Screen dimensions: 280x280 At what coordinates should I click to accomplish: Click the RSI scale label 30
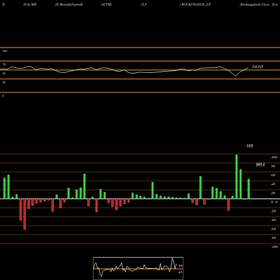tap(4, 82)
